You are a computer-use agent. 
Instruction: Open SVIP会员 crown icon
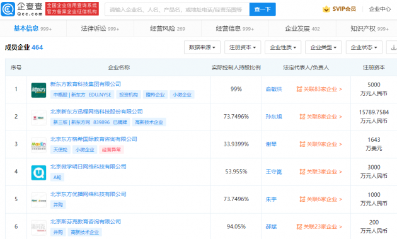tap(326, 9)
